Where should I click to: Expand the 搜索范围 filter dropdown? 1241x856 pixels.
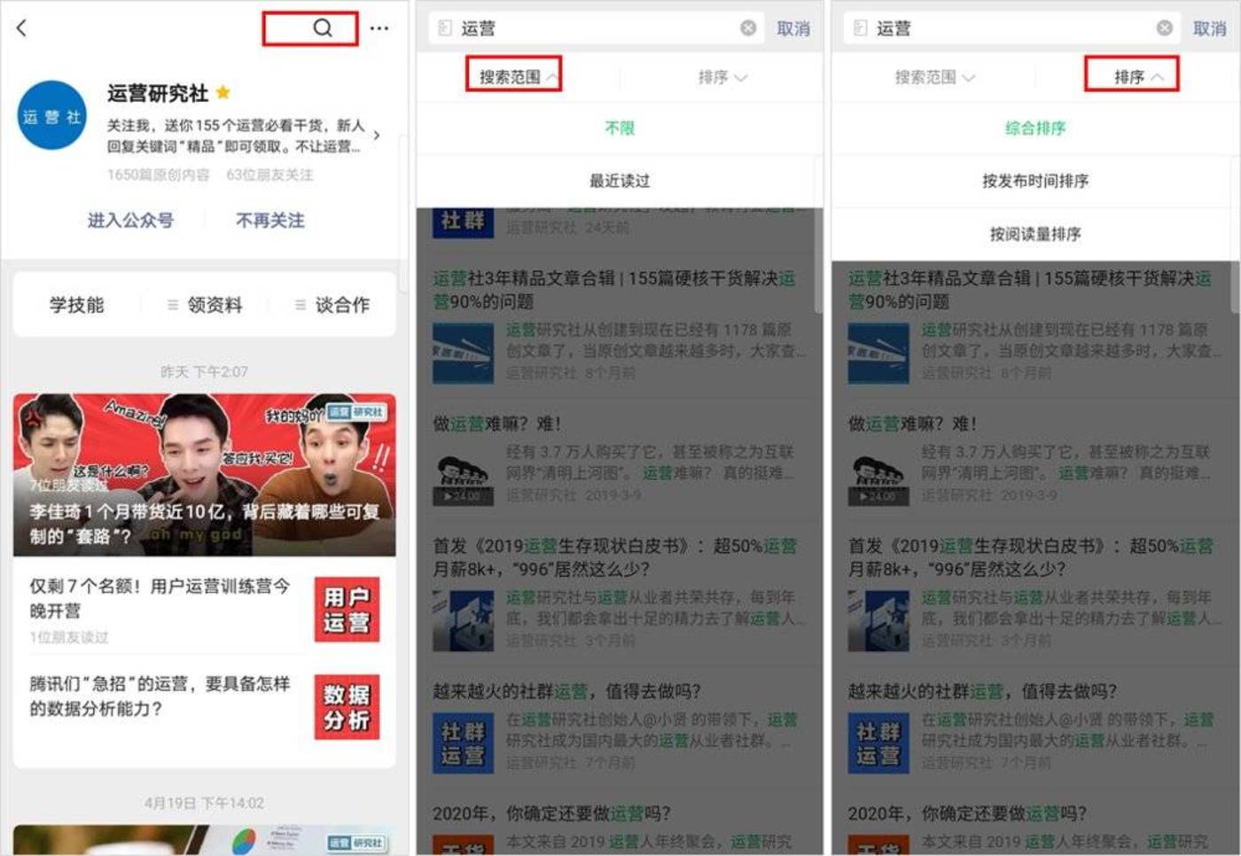(x=514, y=76)
